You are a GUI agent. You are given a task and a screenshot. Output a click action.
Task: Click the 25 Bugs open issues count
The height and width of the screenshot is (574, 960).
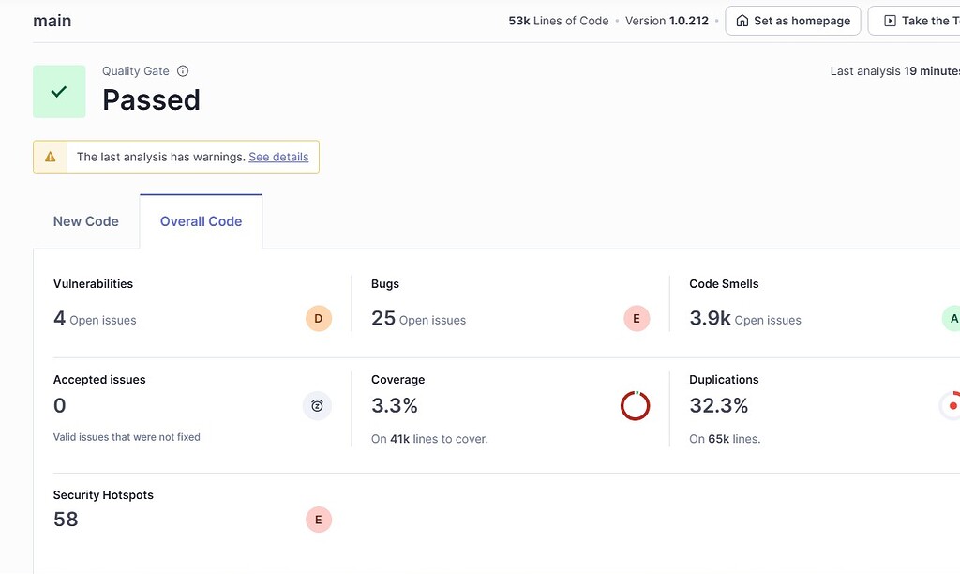coord(383,318)
